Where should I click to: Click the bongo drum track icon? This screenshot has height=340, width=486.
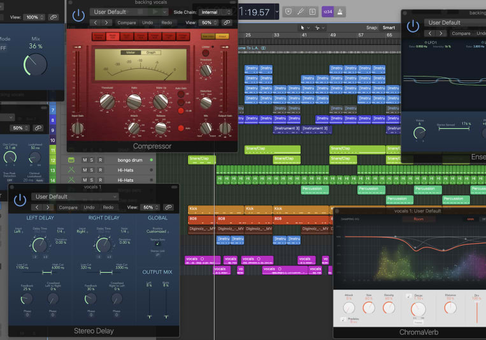[x=71, y=160]
